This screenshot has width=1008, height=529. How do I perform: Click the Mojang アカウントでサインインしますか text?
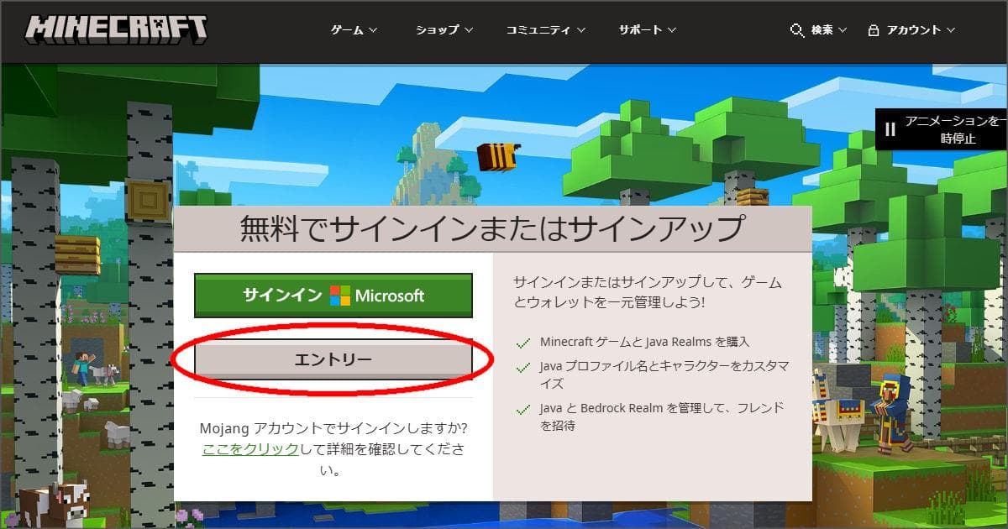point(333,428)
